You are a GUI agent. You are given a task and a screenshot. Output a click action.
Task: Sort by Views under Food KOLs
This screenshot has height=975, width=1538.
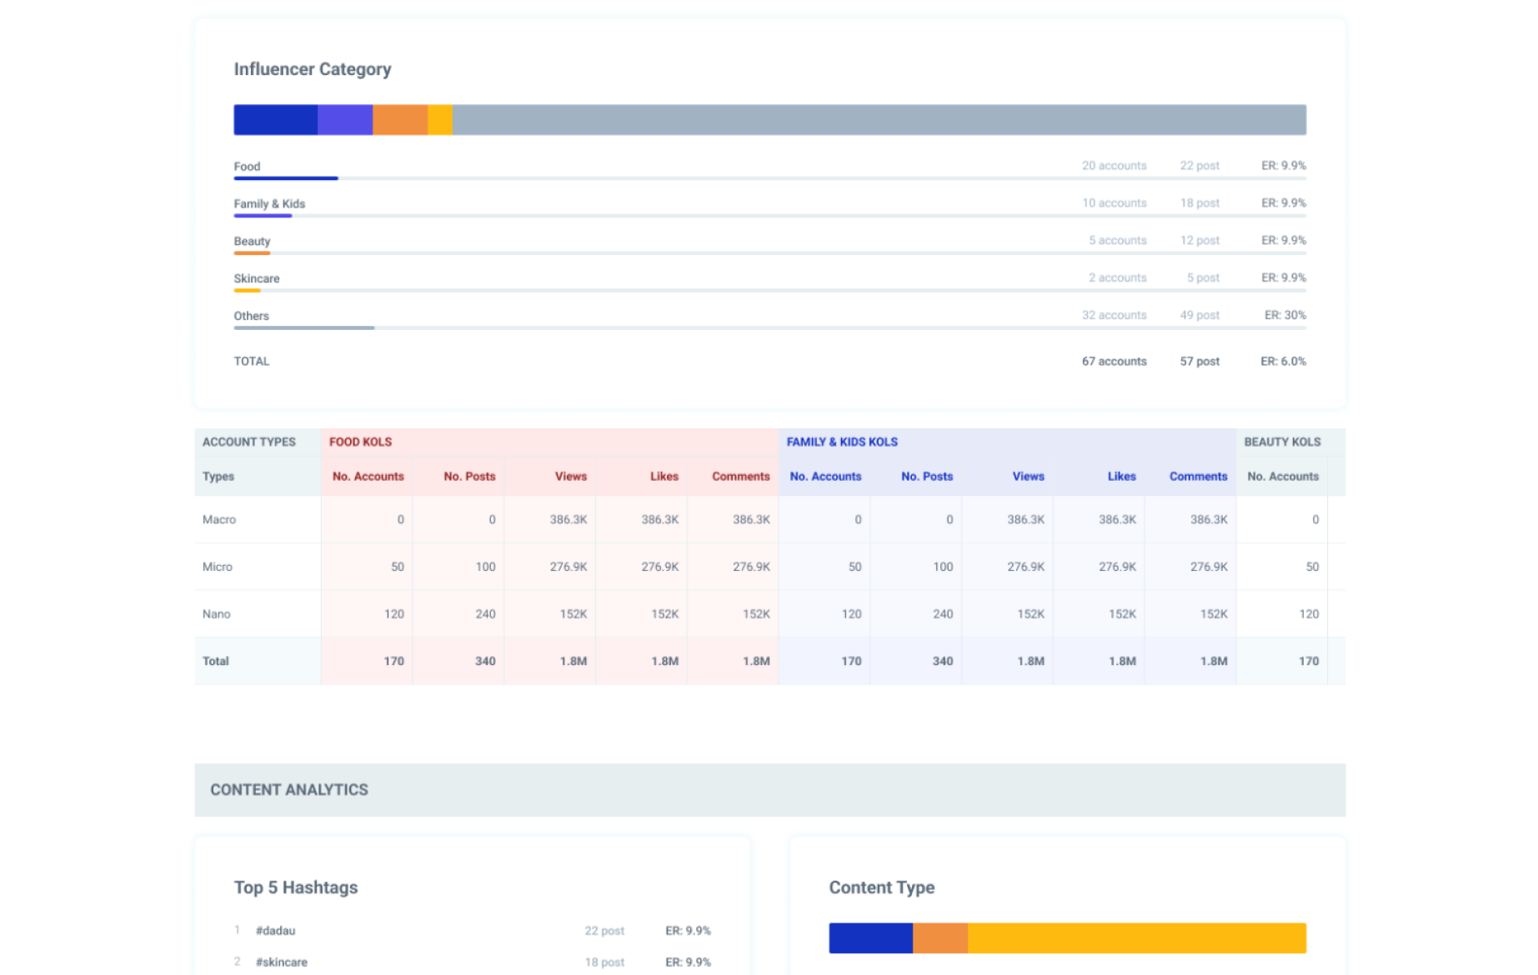(x=570, y=477)
